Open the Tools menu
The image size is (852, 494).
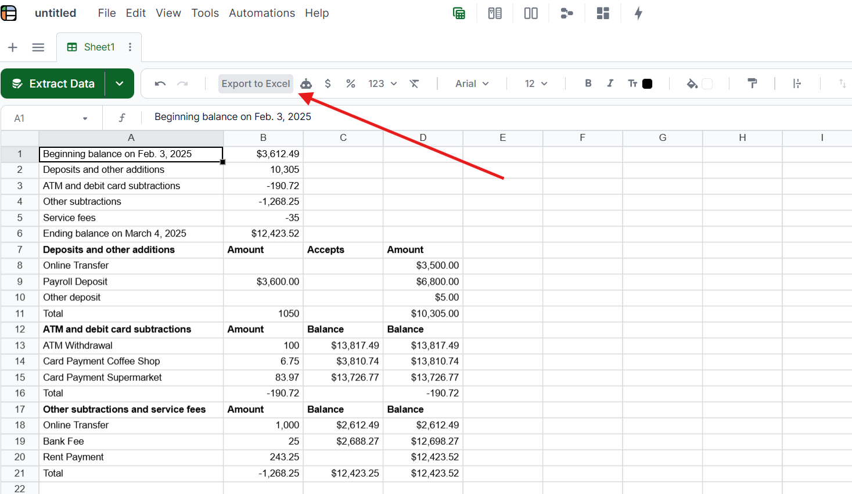pyautogui.click(x=205, y=13)
